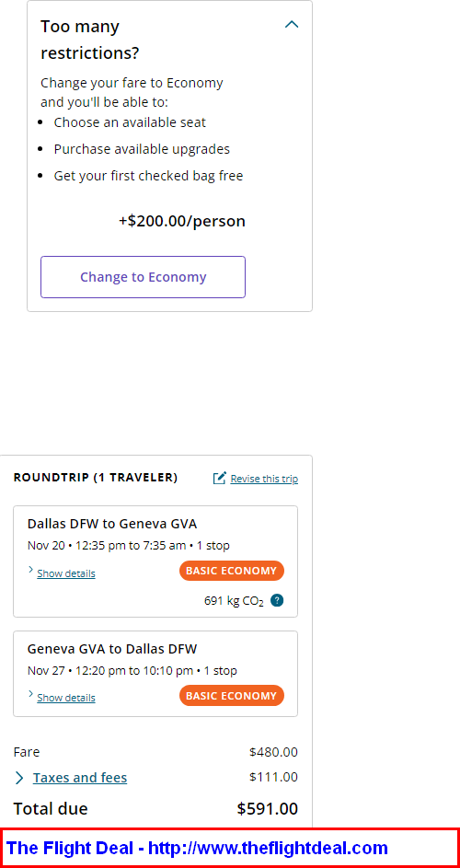Open the Revise this trip link
Screen dimensions: 460x868
coord(264,479)
